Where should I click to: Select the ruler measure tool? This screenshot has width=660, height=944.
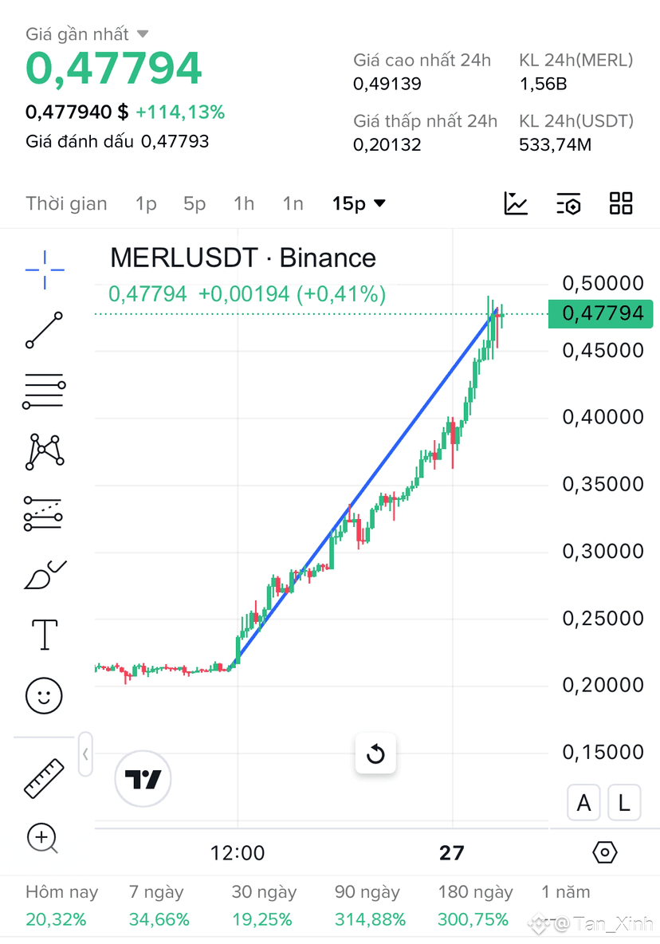(x=44, y=778)
